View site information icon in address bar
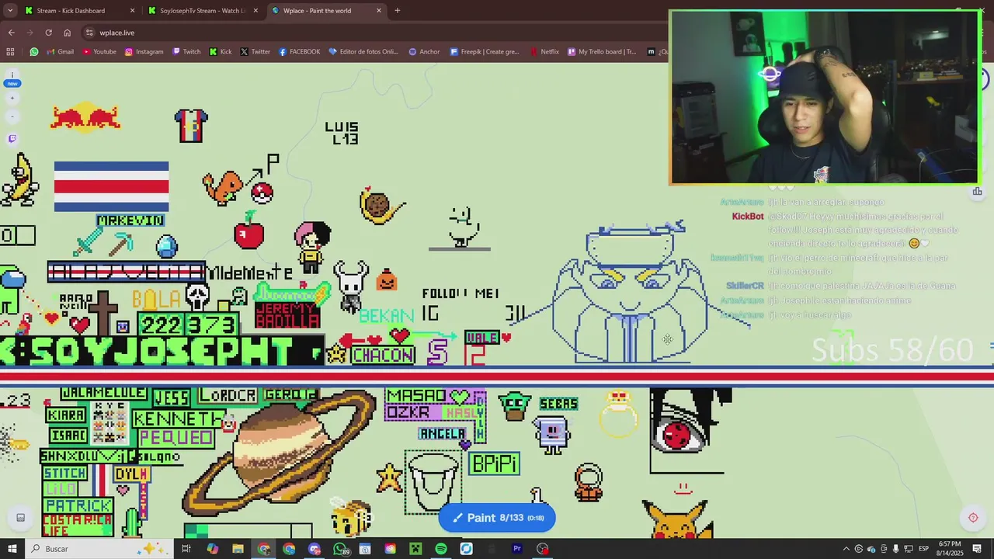 pos(90,33)
